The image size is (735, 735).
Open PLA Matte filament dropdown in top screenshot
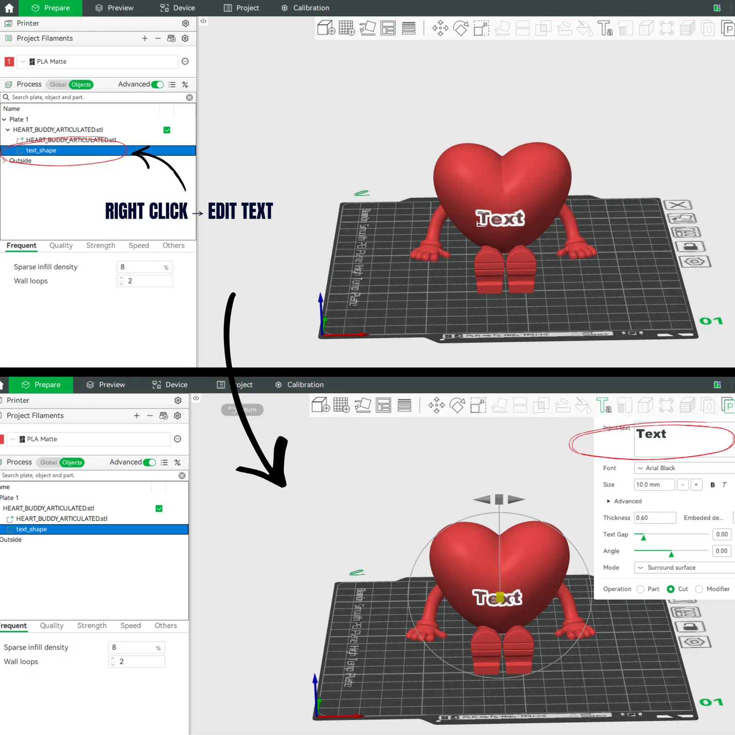pos(97,62)
